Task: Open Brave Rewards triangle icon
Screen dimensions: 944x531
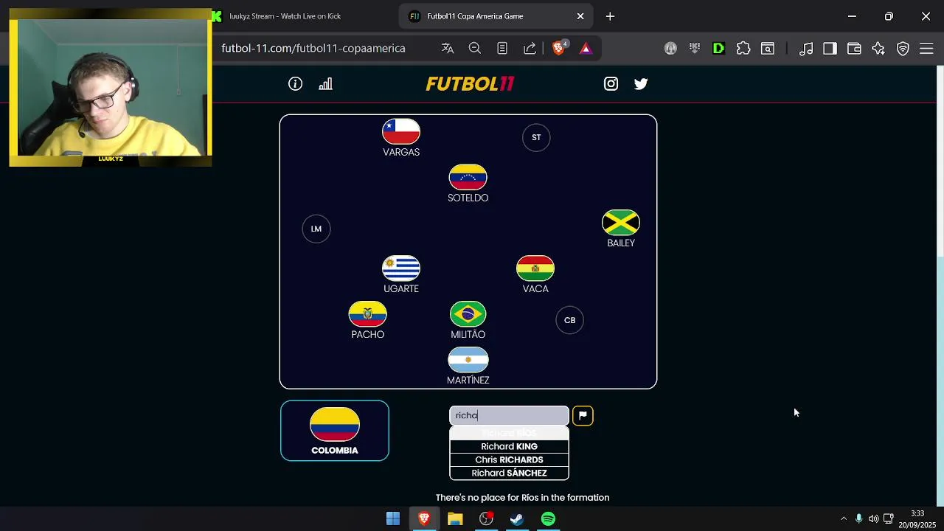Action: [586, 48]
